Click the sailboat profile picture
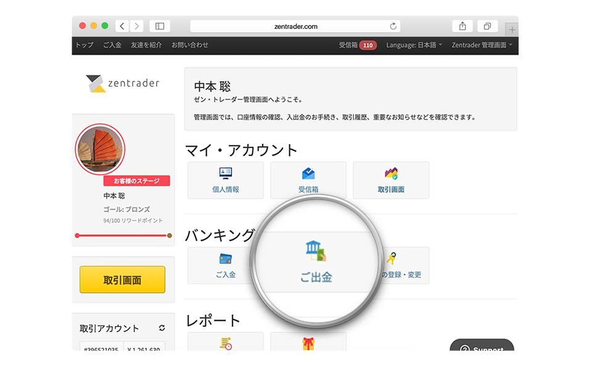Screen dimensions: 592x370 100,150
